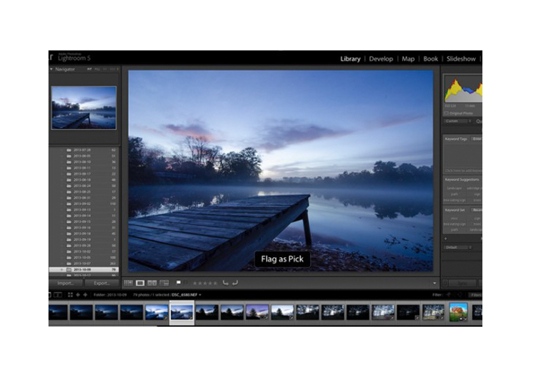Open toolbar options dropdown arrow
Screen dimensions: 536x372
click(x=435, y=283)
